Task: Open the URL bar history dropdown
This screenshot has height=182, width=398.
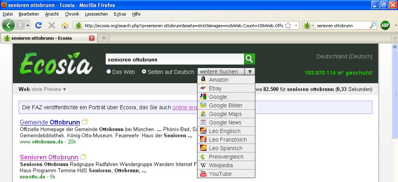Action: point(296,25)
